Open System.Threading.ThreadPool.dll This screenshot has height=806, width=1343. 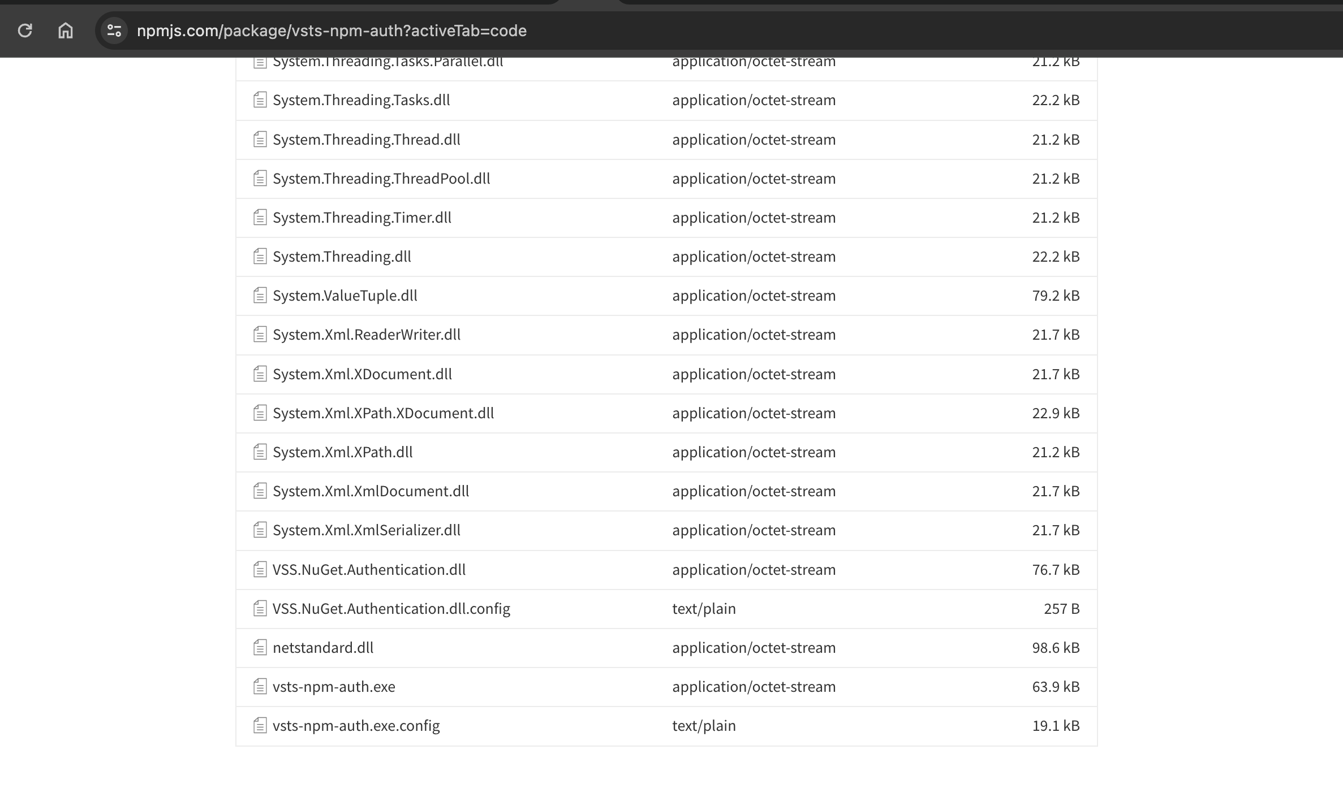pyautogui.click(x=381, y=178)
